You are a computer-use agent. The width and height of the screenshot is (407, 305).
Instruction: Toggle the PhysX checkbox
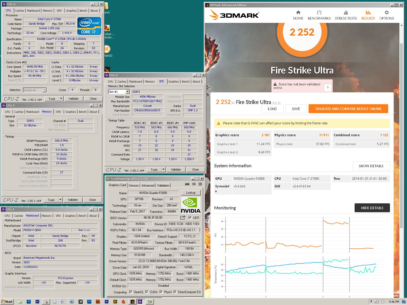pos(161,292)
